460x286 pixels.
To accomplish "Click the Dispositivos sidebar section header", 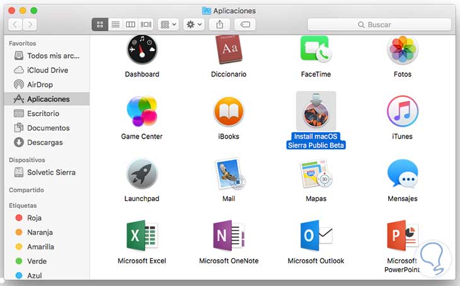I will pos(26,160).
